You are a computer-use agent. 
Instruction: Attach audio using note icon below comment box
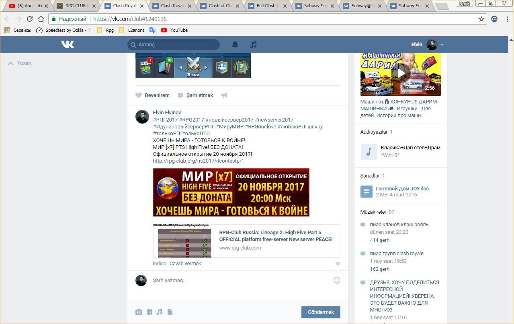coord(160,312)
